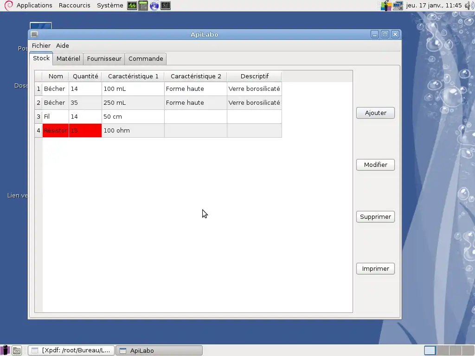475x356 pixels.
Task: Close the ApiLabo window
Action: 395,34
